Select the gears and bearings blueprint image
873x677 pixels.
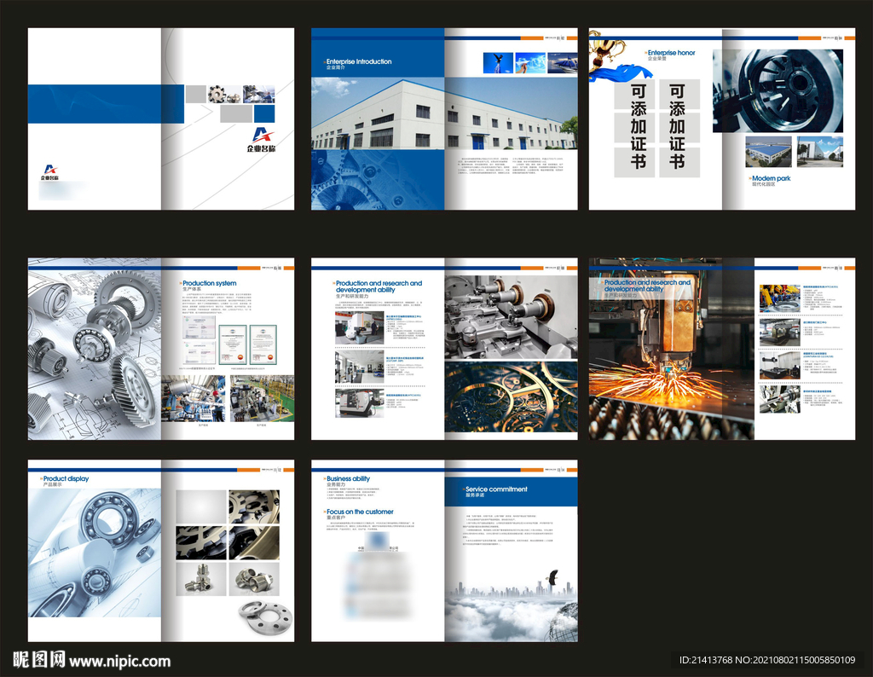[x=95, y=349]
